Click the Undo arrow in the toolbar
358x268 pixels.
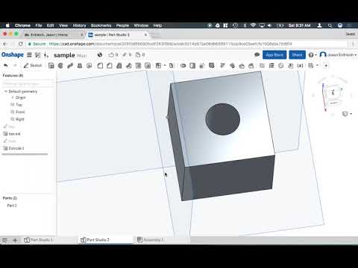[x=6, y=66]
